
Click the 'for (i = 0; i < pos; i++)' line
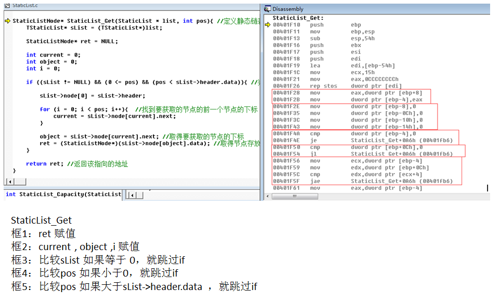point(149,109)
